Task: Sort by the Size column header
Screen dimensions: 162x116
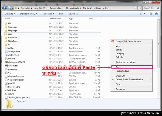Action: click(x=91, y=19)
